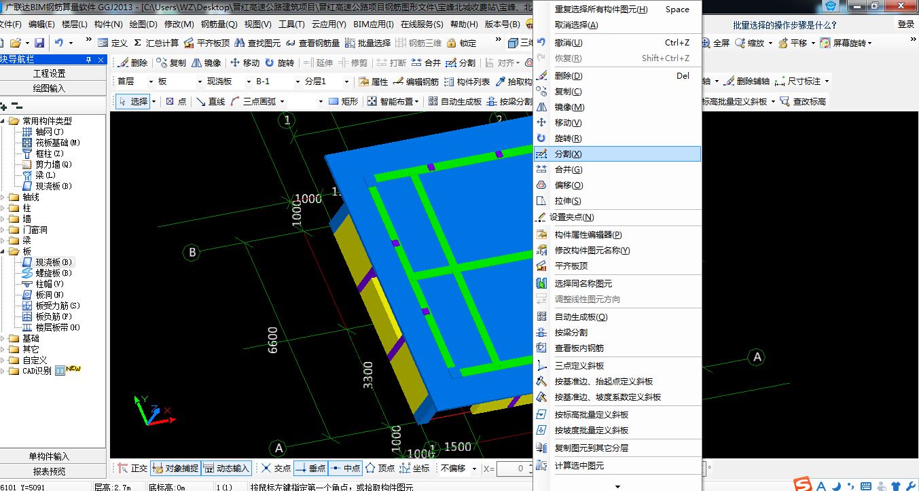This screenshot has height=491, width=919.
Task: Click the 删除辅轴 tool
Action: click(x=746, y=81)
